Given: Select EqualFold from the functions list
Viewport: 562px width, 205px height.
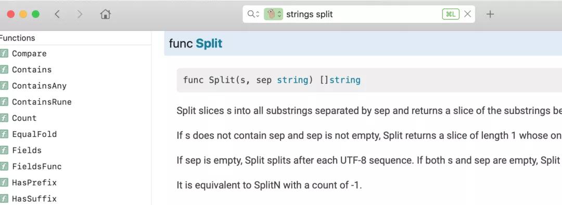Looking at the screenshot, I should 34,134.
